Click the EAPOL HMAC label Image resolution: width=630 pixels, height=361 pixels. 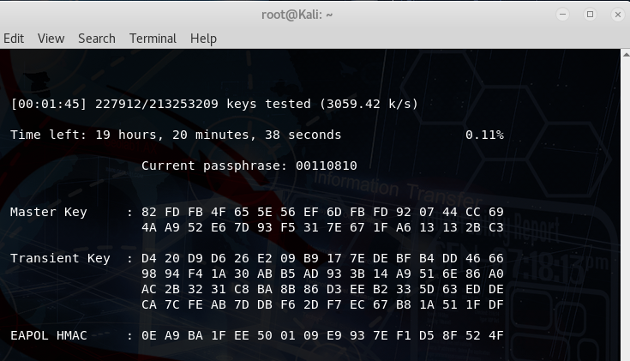point(49,335)
